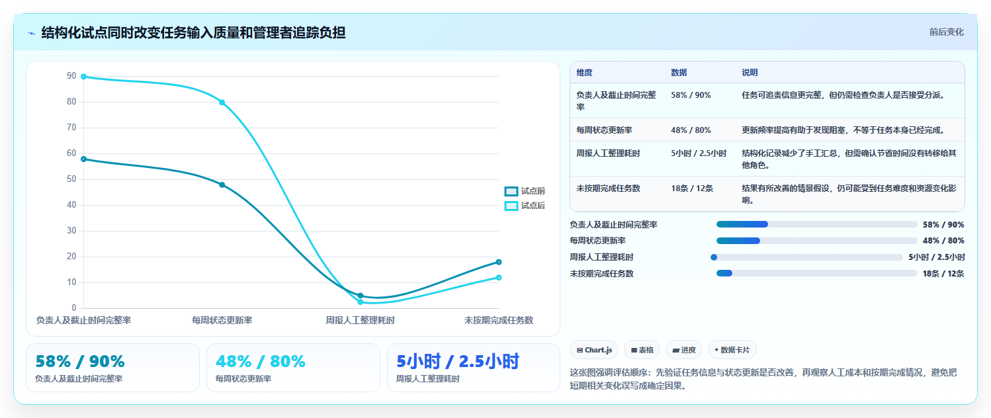This screenshot has height=418, width=991.
Task: Select the 维度 column header
Action: coord(584,73)
